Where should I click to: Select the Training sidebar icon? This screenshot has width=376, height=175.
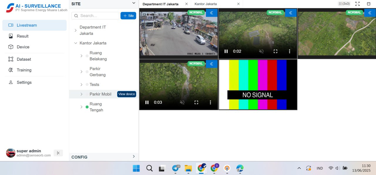pyautogui.click(x=24, y=70)
